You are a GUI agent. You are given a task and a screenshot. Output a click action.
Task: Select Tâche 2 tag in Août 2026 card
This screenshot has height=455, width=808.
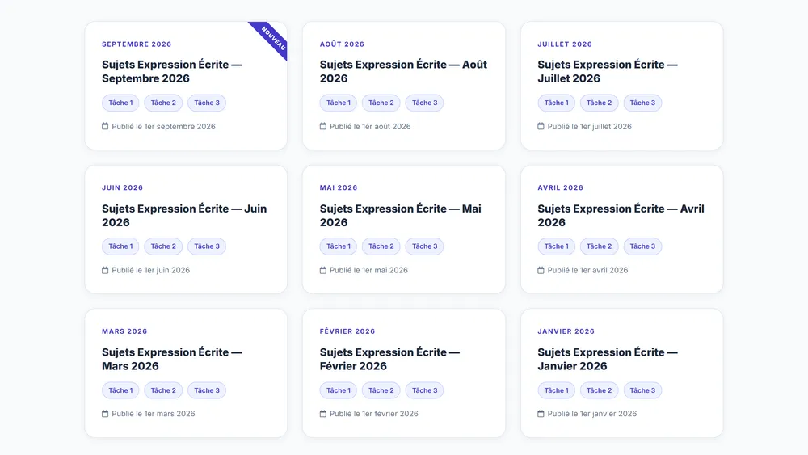[381, 103]
